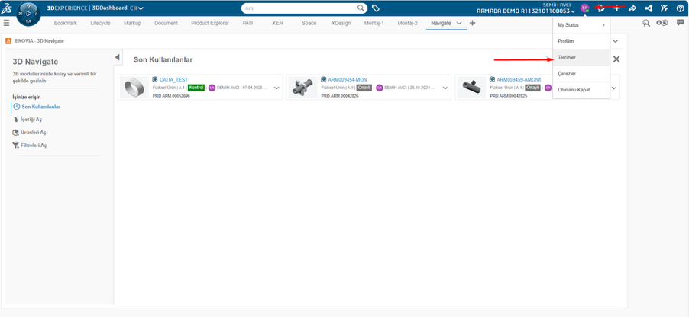689x317 pixels.
Task: Click the product type icon beside ARM009459-AMON1
Action: pos(492,79)
